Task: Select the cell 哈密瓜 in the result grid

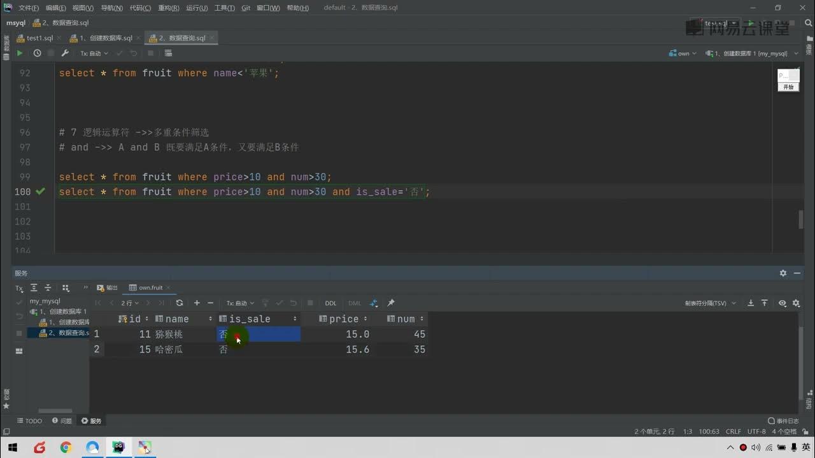Action: click(183, 349)
